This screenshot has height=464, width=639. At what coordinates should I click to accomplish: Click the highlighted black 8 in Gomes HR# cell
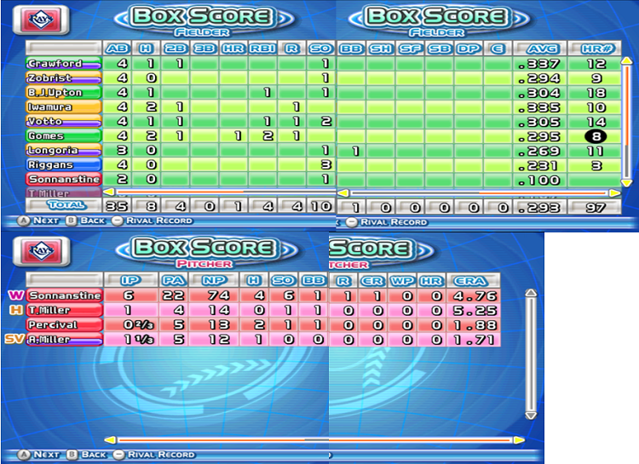[596, 136]
